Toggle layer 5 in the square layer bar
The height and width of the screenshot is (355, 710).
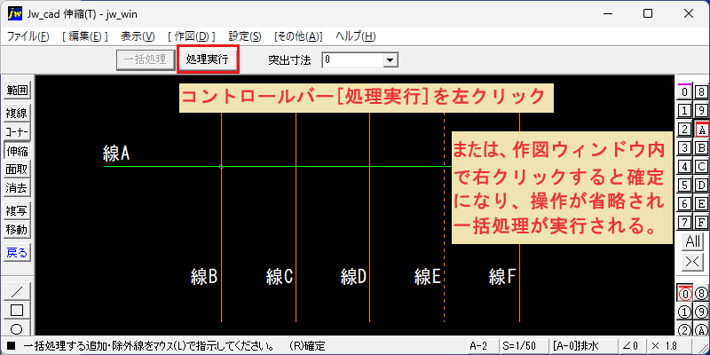pyautogui.click(x=685, y=185)
